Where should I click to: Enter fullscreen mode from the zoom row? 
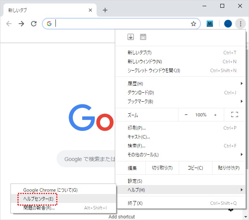click(x=235, y=115)
